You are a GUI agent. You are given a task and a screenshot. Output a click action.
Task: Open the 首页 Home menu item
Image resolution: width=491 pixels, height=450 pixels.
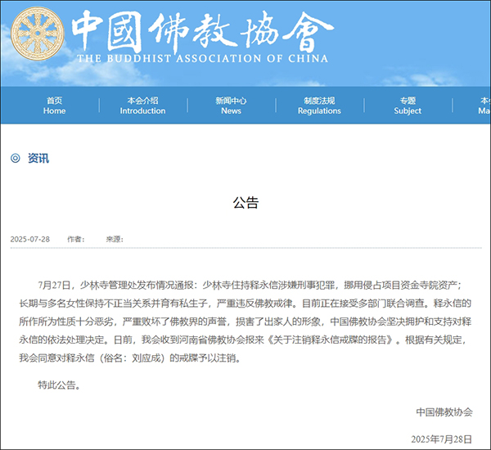tap(54, 106)
